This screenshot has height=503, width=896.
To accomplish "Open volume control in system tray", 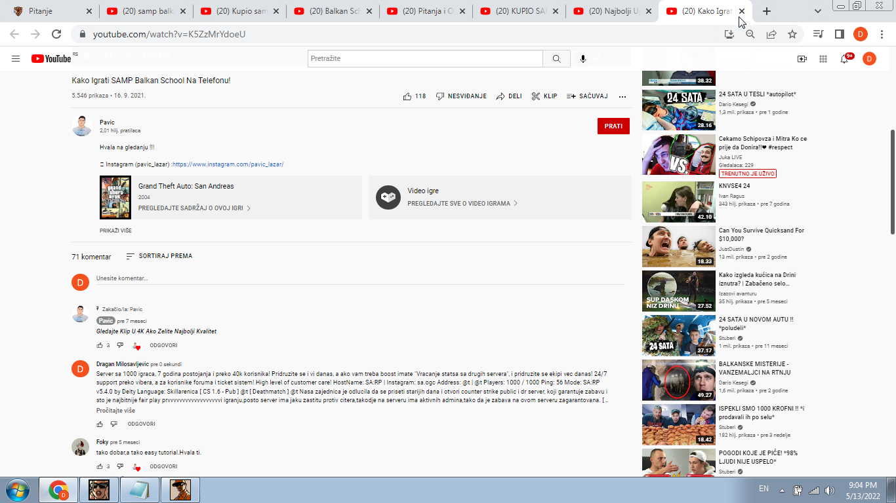I will pos(829,490).
